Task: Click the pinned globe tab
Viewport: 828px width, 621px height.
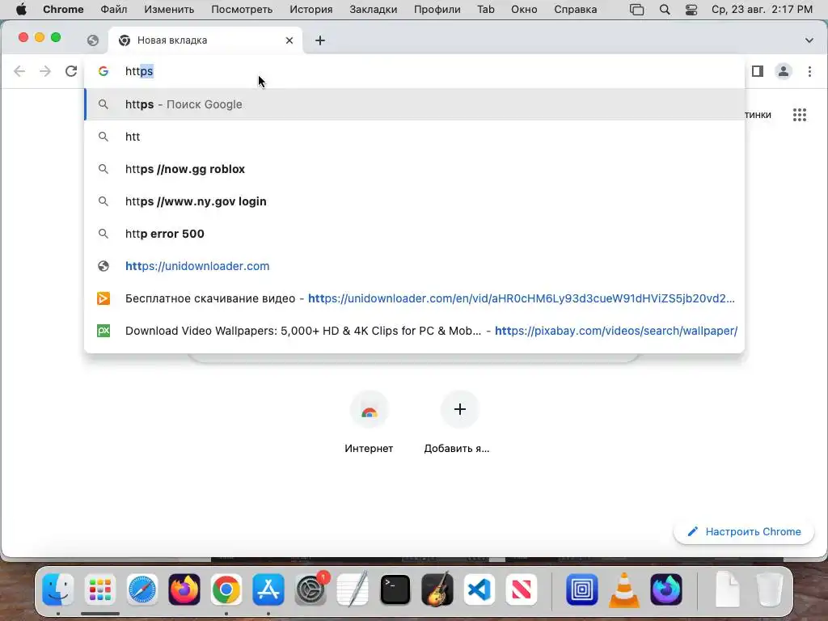Action: click(x=93, y=40)
